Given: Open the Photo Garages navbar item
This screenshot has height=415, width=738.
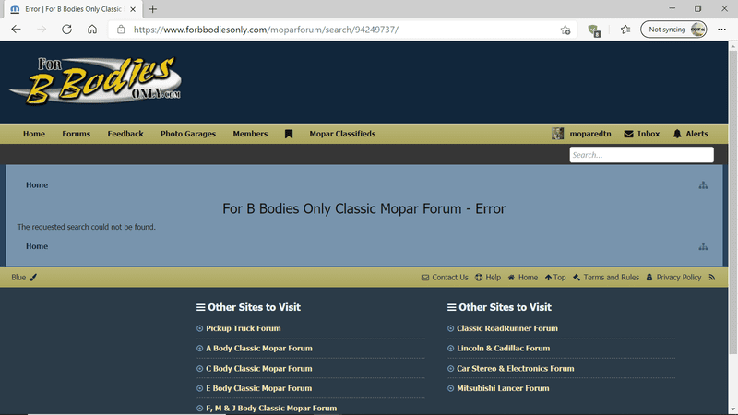Looking at the screenshot, I should click(x=188, y=134).
